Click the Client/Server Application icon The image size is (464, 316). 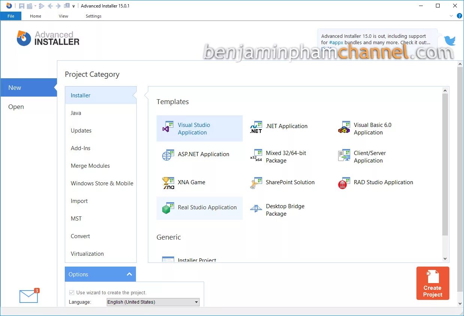pyautogui.click(x=344, y=155)
